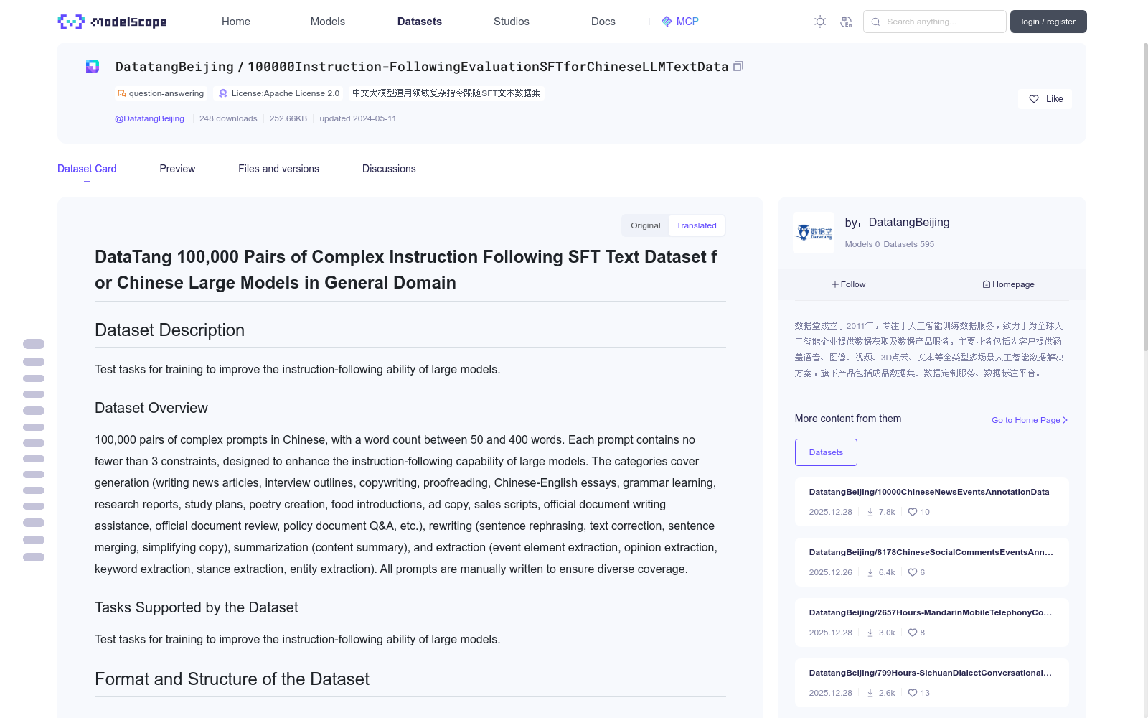Copy the dataset name with the copy icon
Screen dimensions: 1148x718
pos(738,66)
